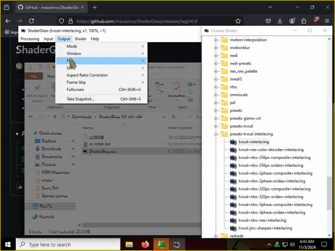335x251 pixels.
Task: Expand the motion-interpolation folder
Action: click(216, 40)
